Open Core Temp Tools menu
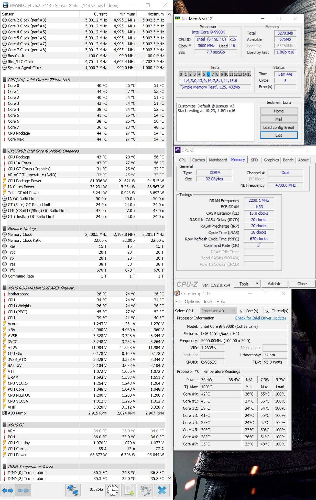This screenshot has width=316, height=500. click(208, 301)
